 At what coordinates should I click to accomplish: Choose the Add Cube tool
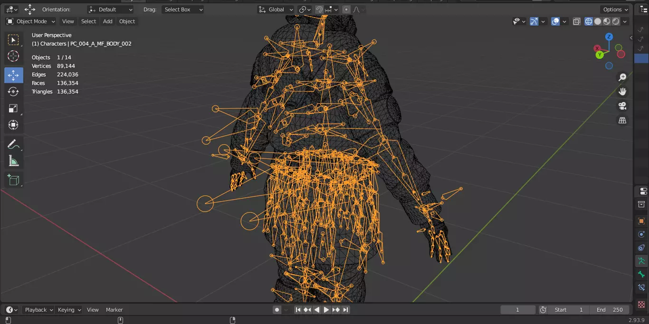pyautogui.click(x=13, y=180)
